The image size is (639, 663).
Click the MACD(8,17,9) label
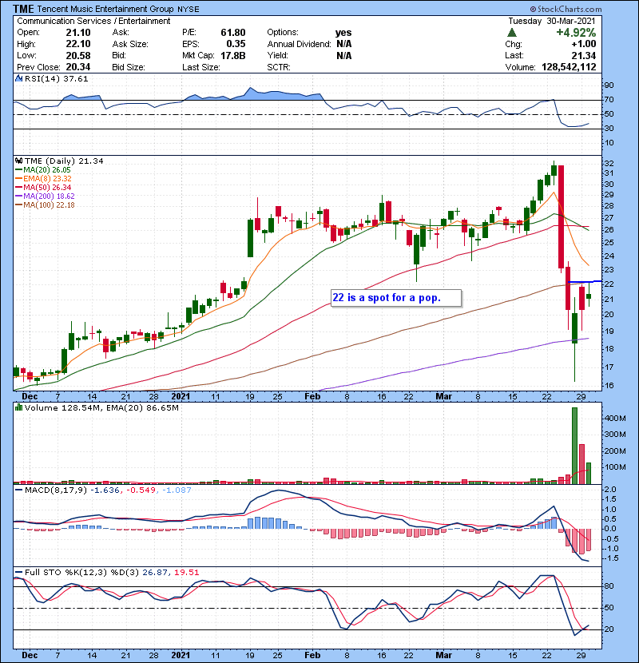point(56,490)
